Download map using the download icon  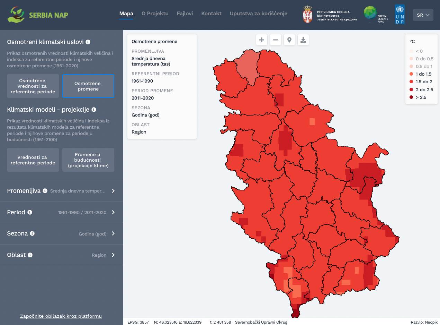pyautogui.click(x=303, y=40)
